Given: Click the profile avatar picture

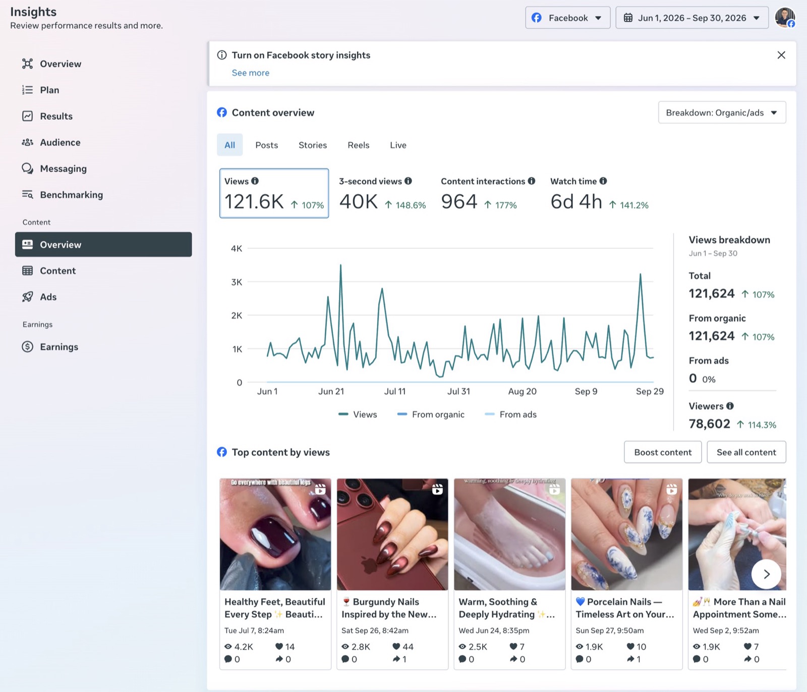Looking at the screenshot, I should point(785,18).
